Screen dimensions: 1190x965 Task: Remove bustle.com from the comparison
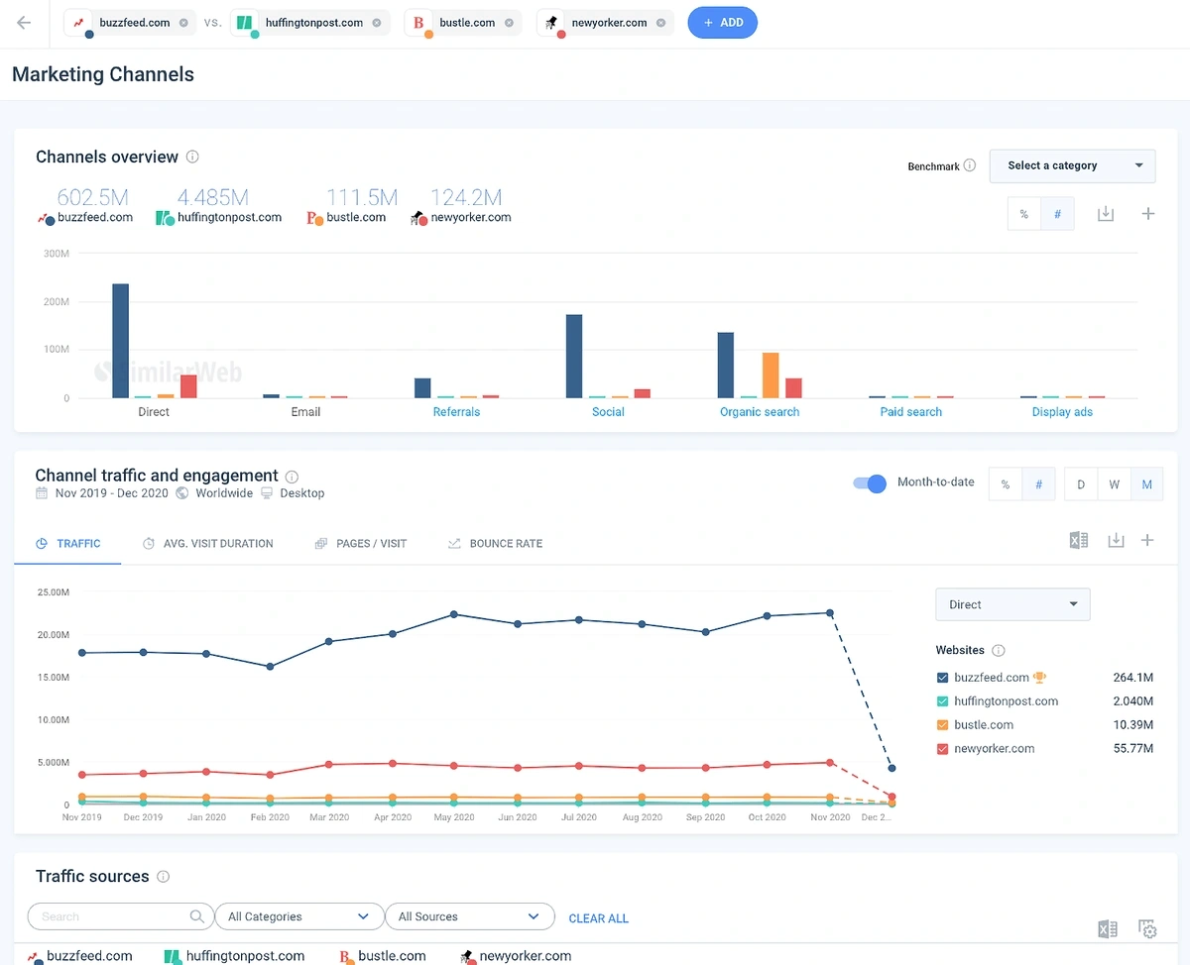(x=509, y=23)
